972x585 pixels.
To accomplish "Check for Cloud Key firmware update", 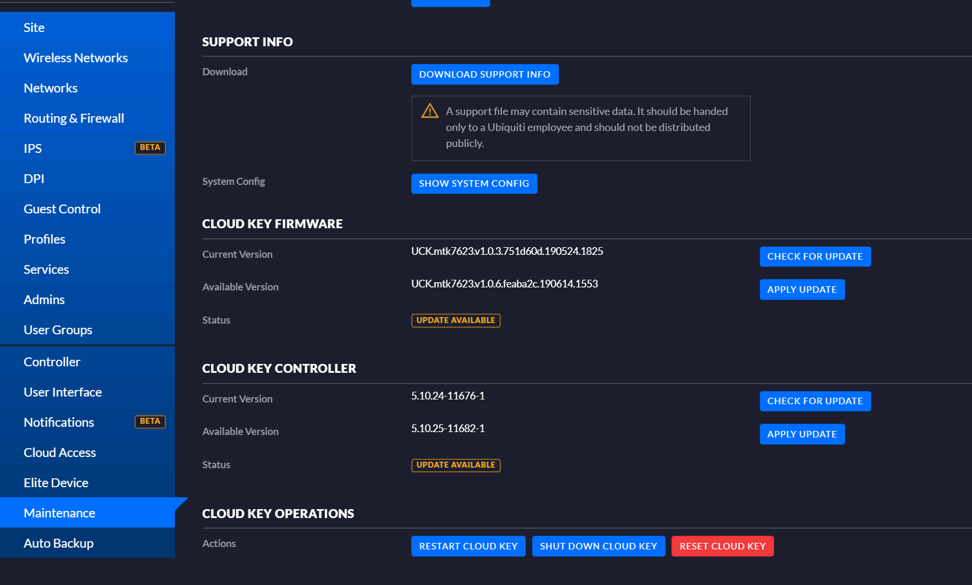I will 814,257.
